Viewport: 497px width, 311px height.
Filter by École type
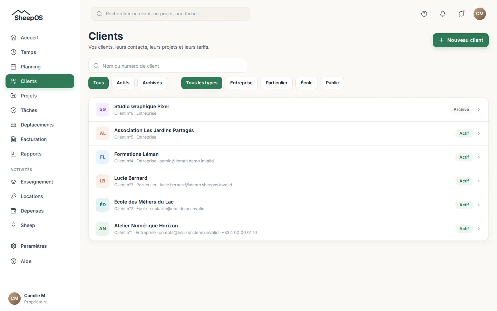306,83
